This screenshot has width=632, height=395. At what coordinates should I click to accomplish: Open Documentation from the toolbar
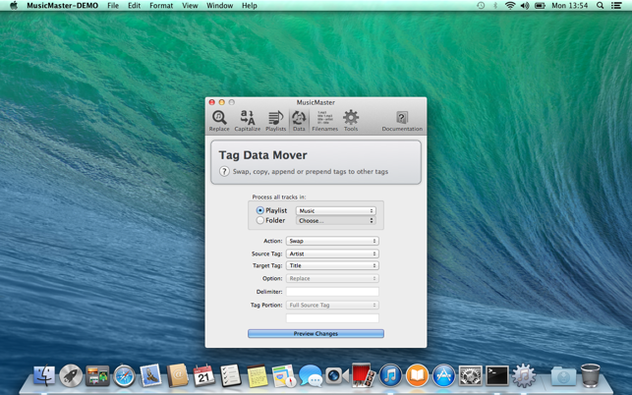click(x=402, y=121)
